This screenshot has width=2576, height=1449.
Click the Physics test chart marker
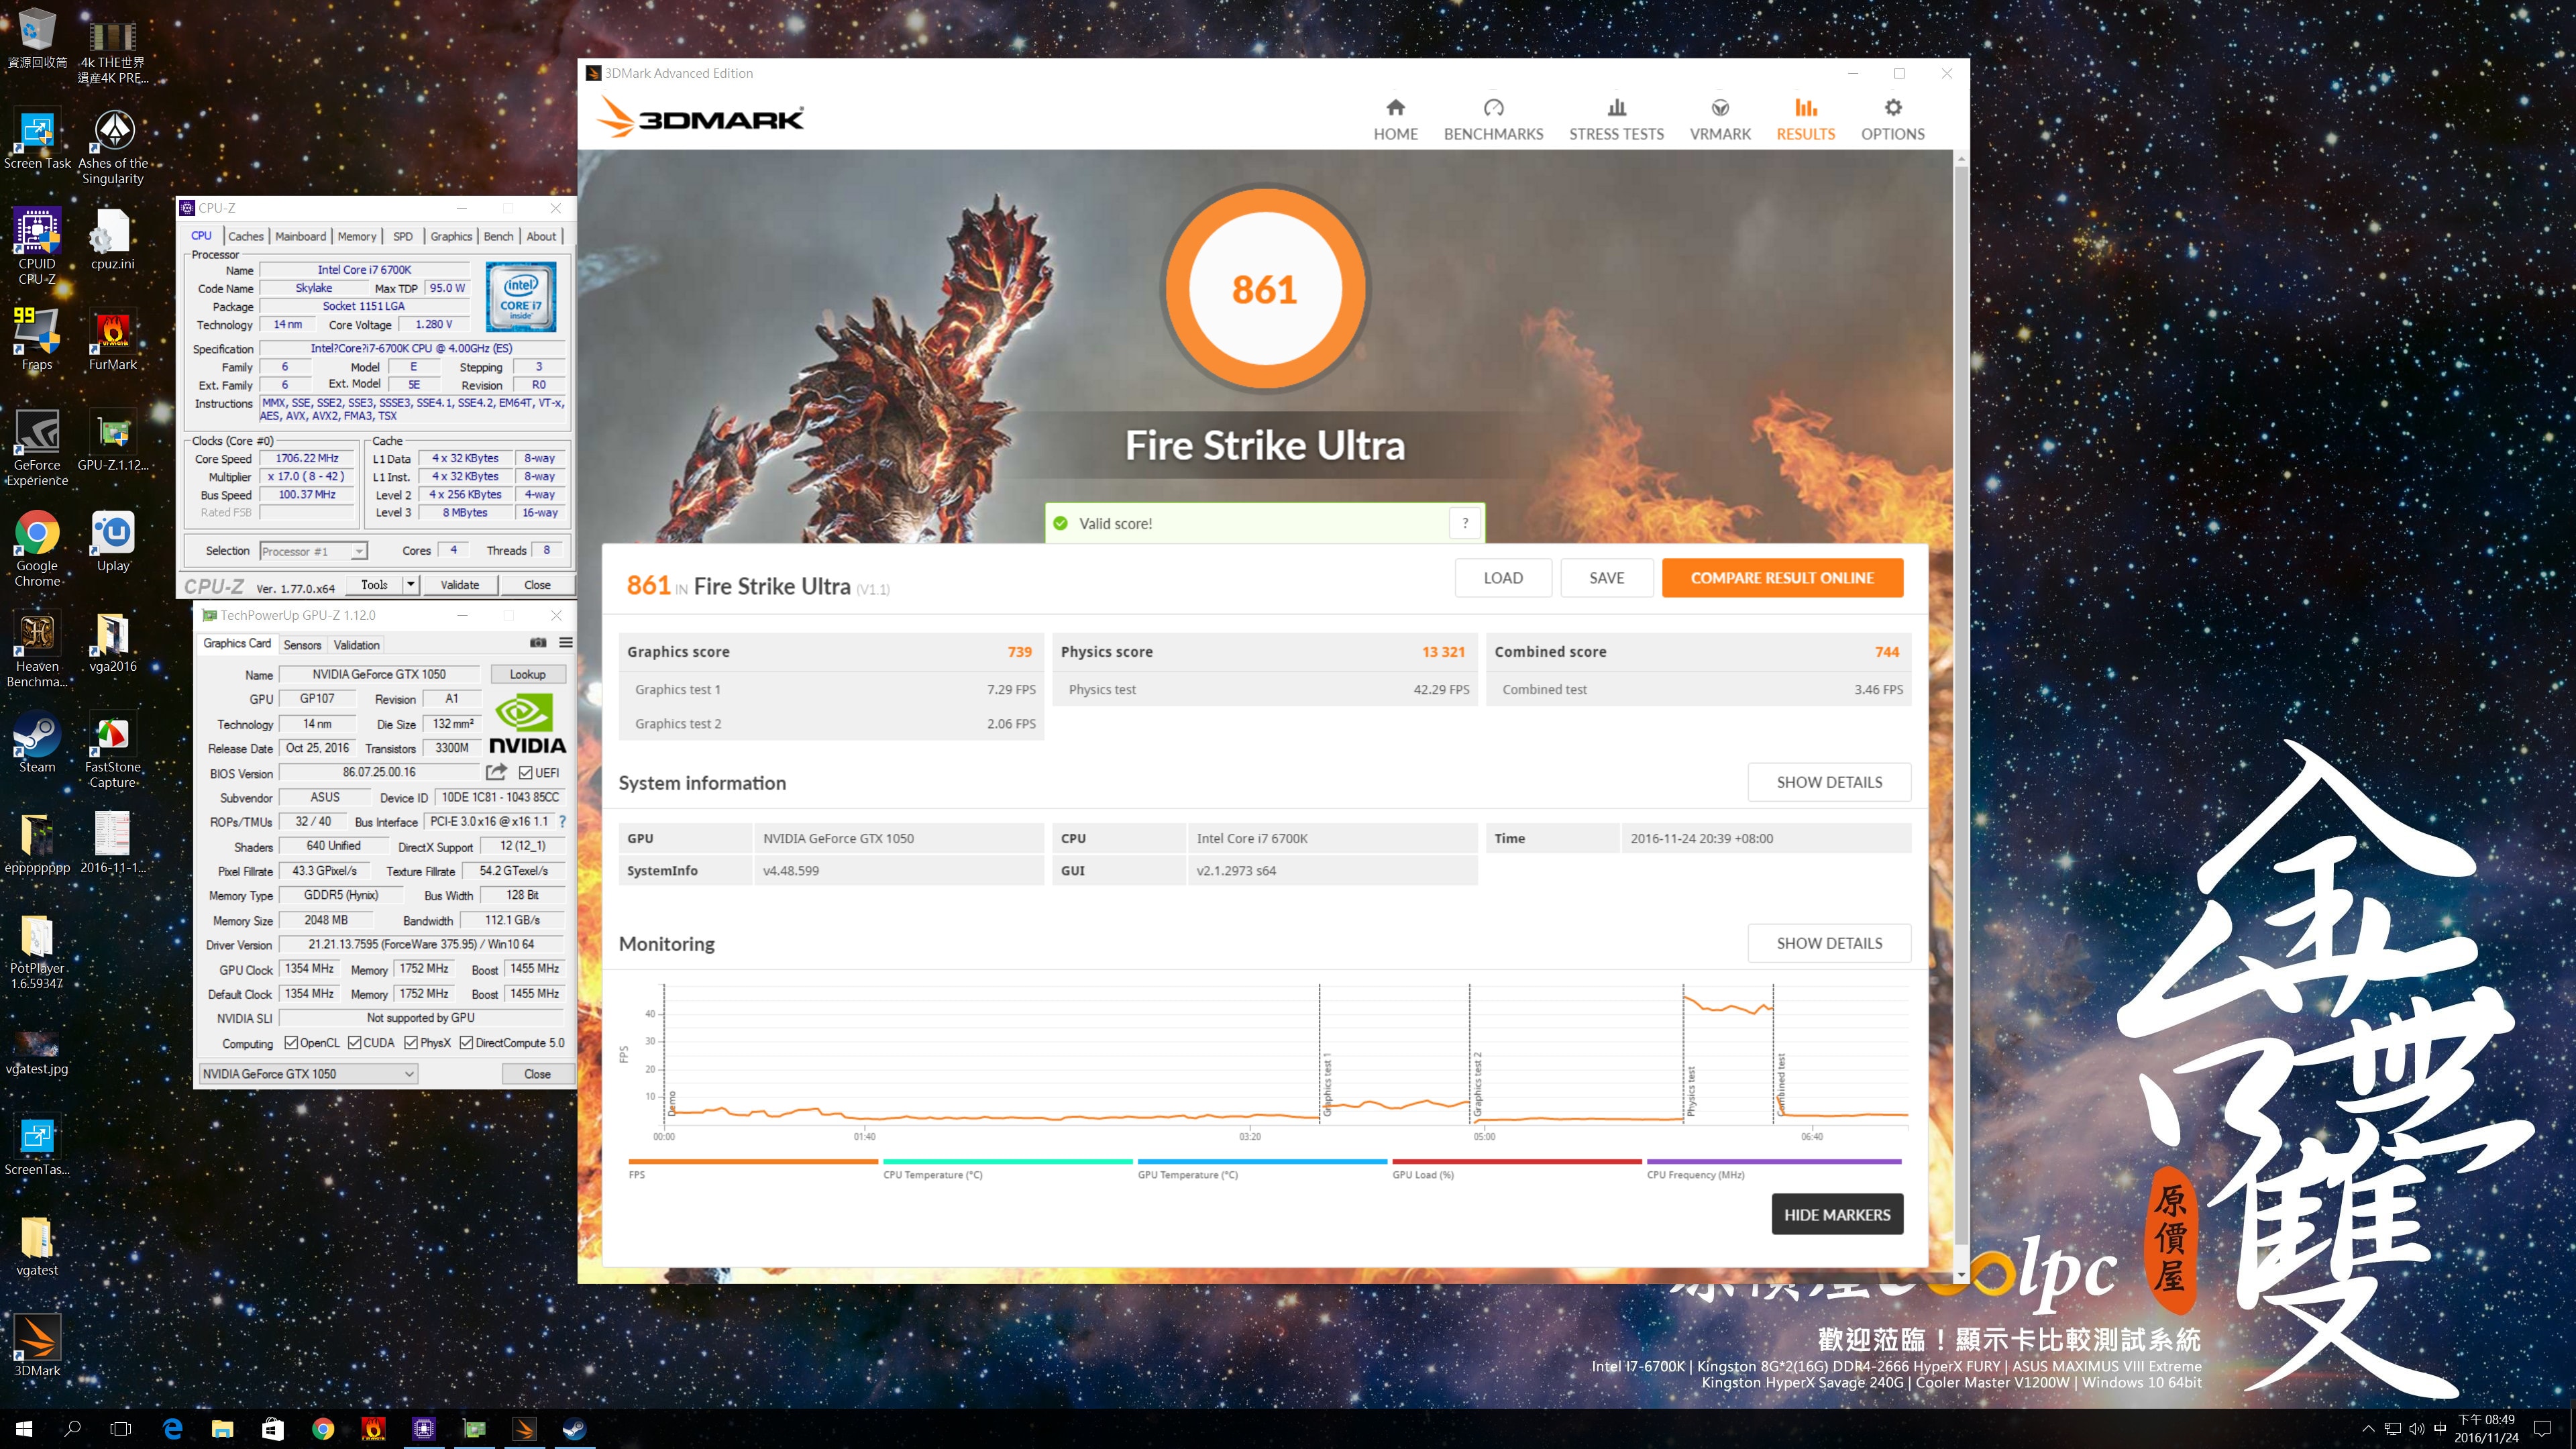coord(1691,1090)
